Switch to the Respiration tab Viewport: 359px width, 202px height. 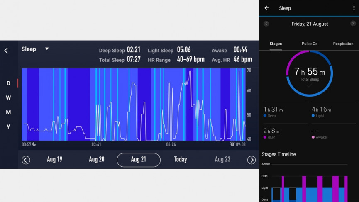point(343,44)
